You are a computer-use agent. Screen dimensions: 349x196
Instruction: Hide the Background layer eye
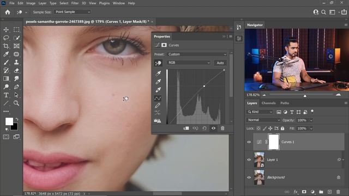[x=249, y=177]
